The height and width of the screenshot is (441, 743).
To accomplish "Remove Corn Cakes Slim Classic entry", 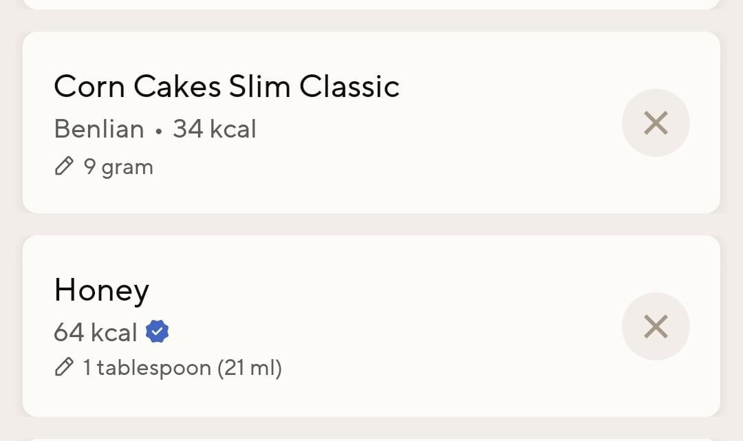I will point(655,123).
